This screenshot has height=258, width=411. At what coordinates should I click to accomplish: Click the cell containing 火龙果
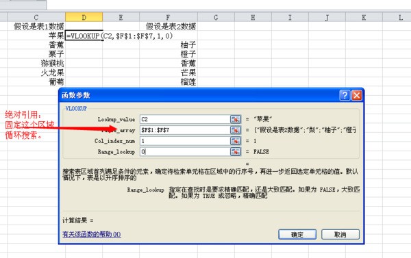36,73
